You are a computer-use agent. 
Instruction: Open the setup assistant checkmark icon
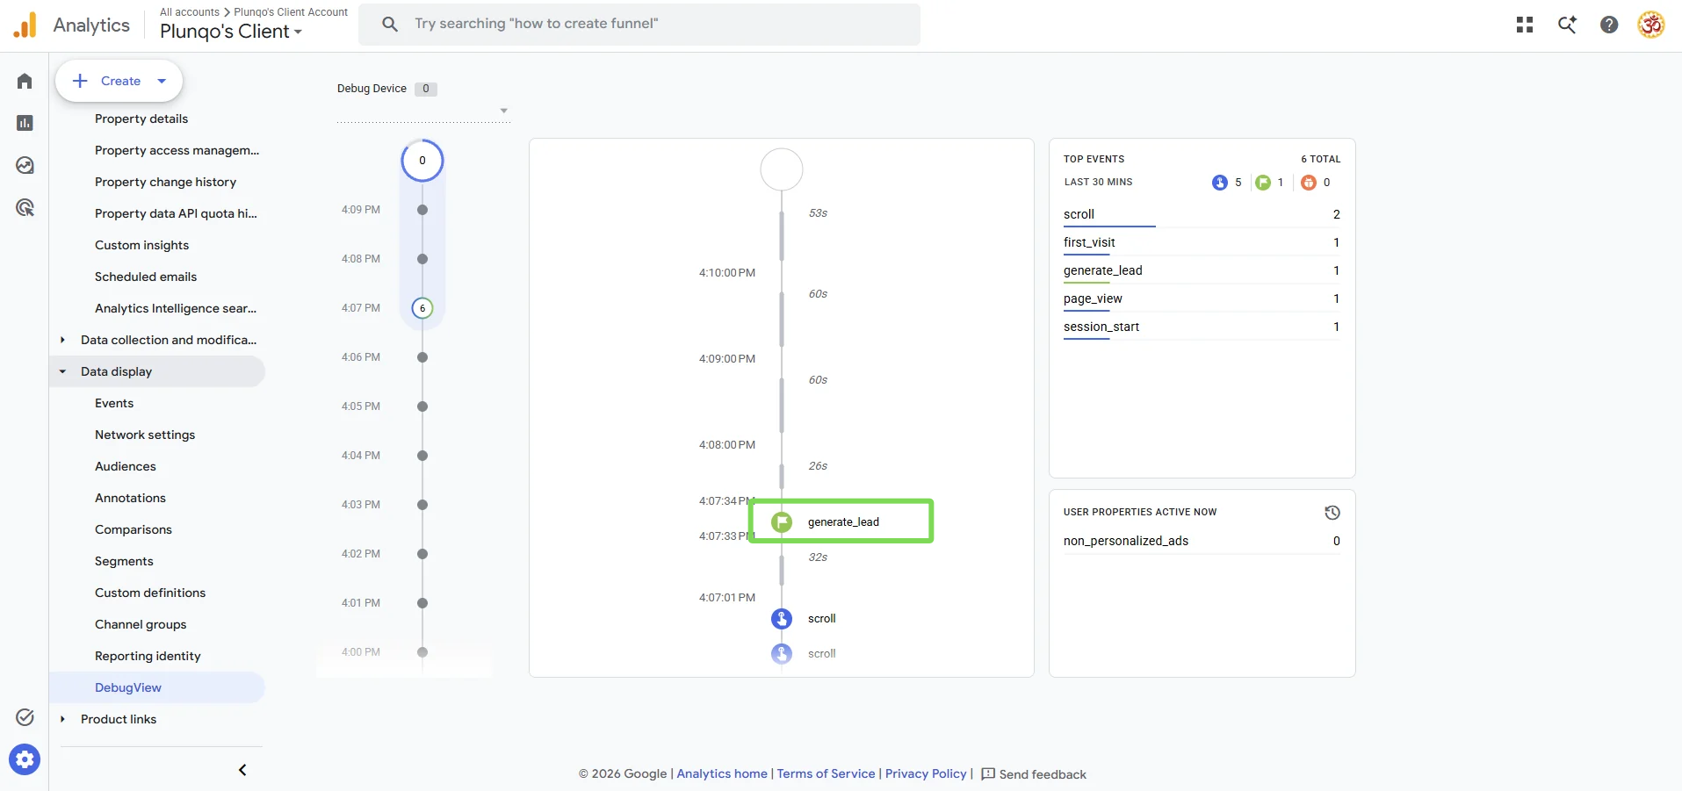click(25, 717)
